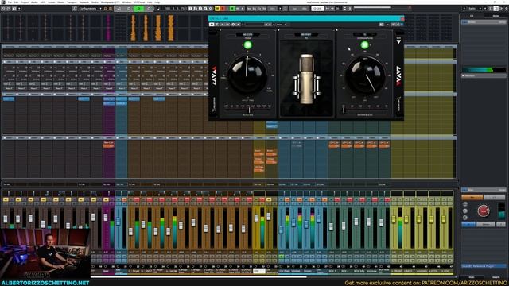This screenshot has height=286, width=509.
Task: Click the microphone image in plugin center
Action: tap(306, 79)
